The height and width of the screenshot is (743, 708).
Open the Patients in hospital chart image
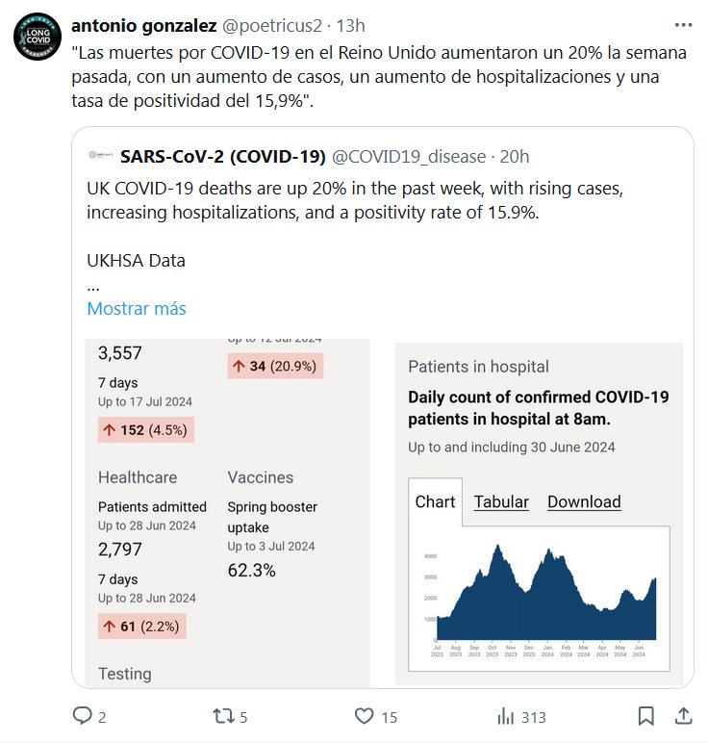pyautogui.click(x=539, y=404)
